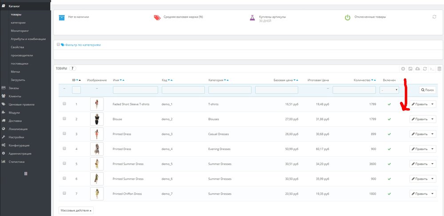Screen dimensions: 444x216
Task: Click the product name filter input field
Action: [135, 90]
